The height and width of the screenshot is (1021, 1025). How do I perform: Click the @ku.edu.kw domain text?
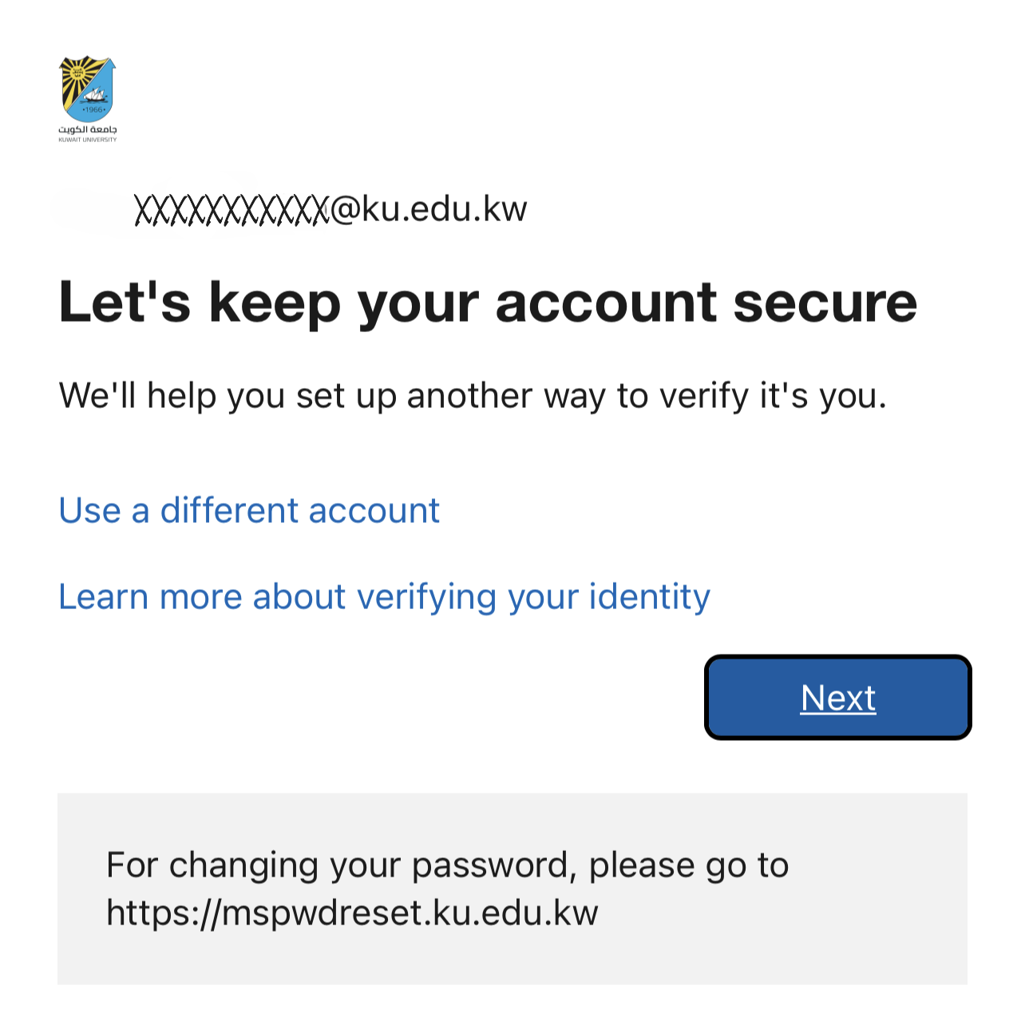[429, 209]
